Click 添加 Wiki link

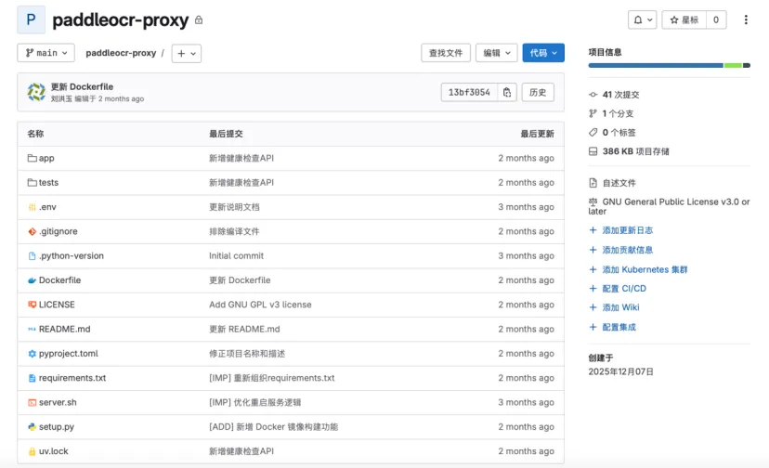tap(621, 307)
